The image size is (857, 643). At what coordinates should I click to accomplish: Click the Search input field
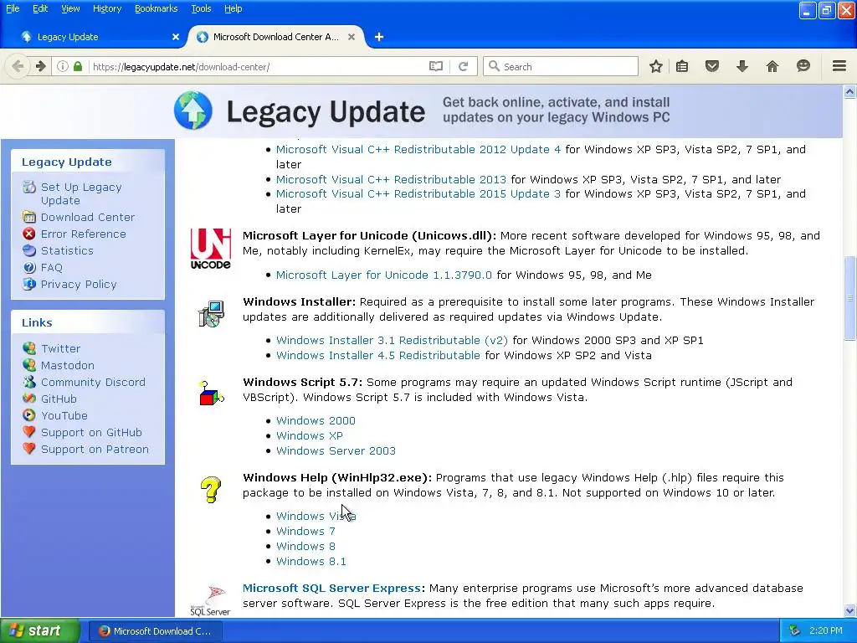tap(560, 66)
